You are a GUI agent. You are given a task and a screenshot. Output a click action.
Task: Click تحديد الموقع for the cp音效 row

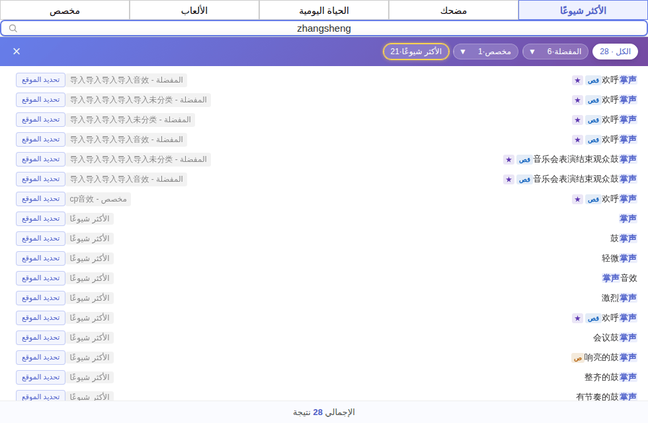point(40,199)
